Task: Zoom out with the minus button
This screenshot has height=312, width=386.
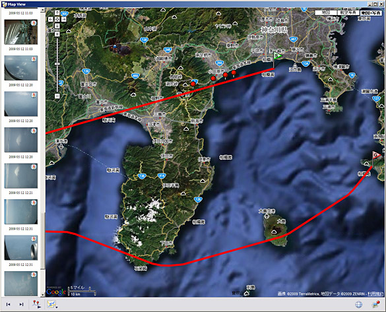Action: [x=57, y=96]
